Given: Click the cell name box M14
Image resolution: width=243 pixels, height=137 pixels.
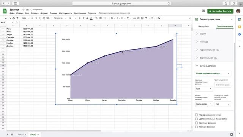Looking at the screenshot, I should pos(7,22).
